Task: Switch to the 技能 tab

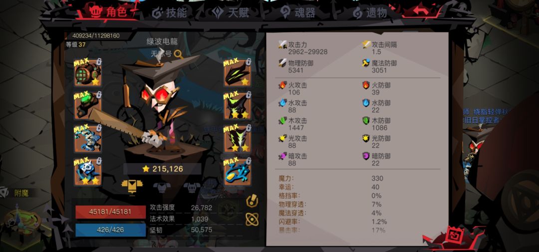Action: (x=170, y=12)
